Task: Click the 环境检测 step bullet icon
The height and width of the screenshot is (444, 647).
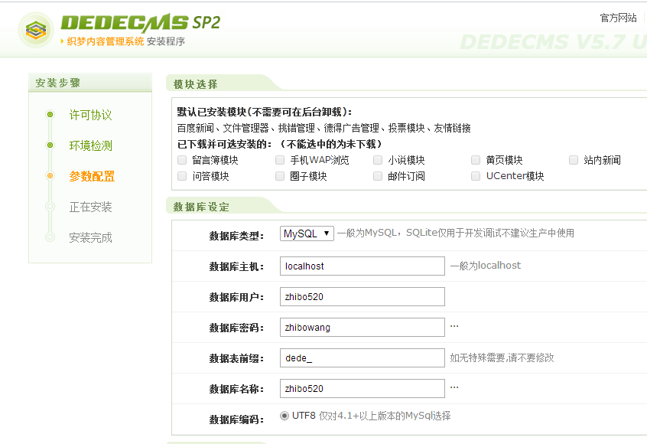Action: (50, 145)
